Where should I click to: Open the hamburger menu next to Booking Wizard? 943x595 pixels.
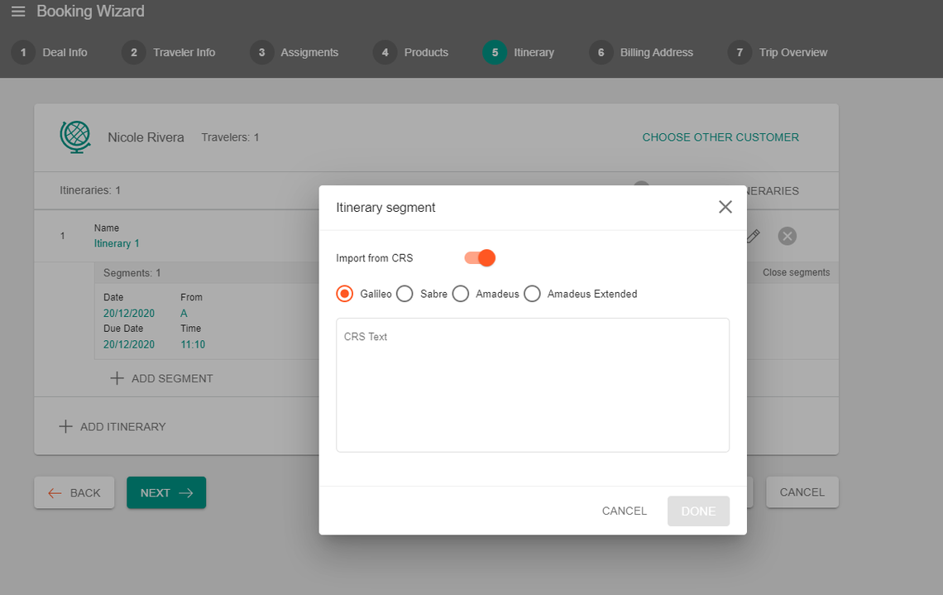pos(18,12)
